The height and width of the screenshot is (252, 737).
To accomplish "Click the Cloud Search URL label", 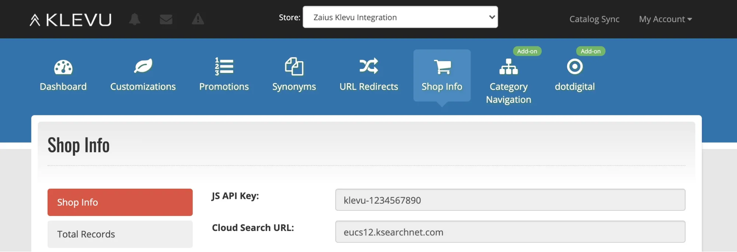I will pos(253,228).
